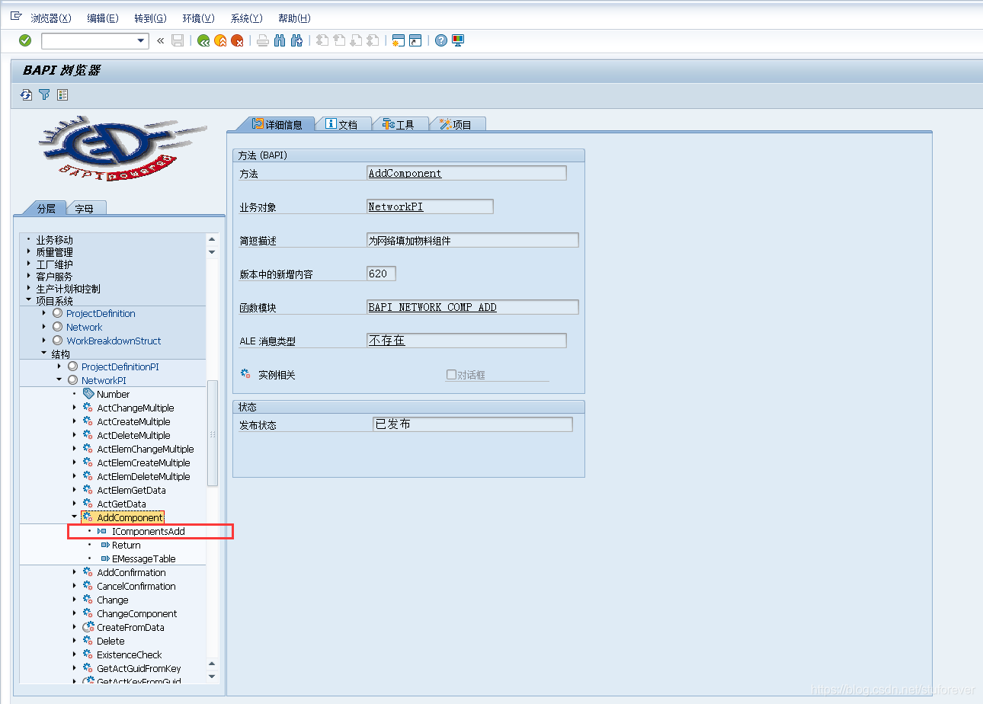Click the red Cancel icon
The height and width of the screenshot is (704, 983).
[x=238, y=40]
